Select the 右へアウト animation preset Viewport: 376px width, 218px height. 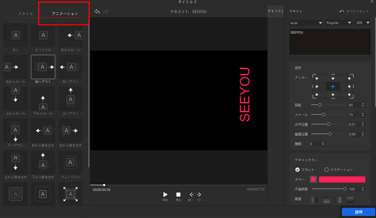coord(43,67)
